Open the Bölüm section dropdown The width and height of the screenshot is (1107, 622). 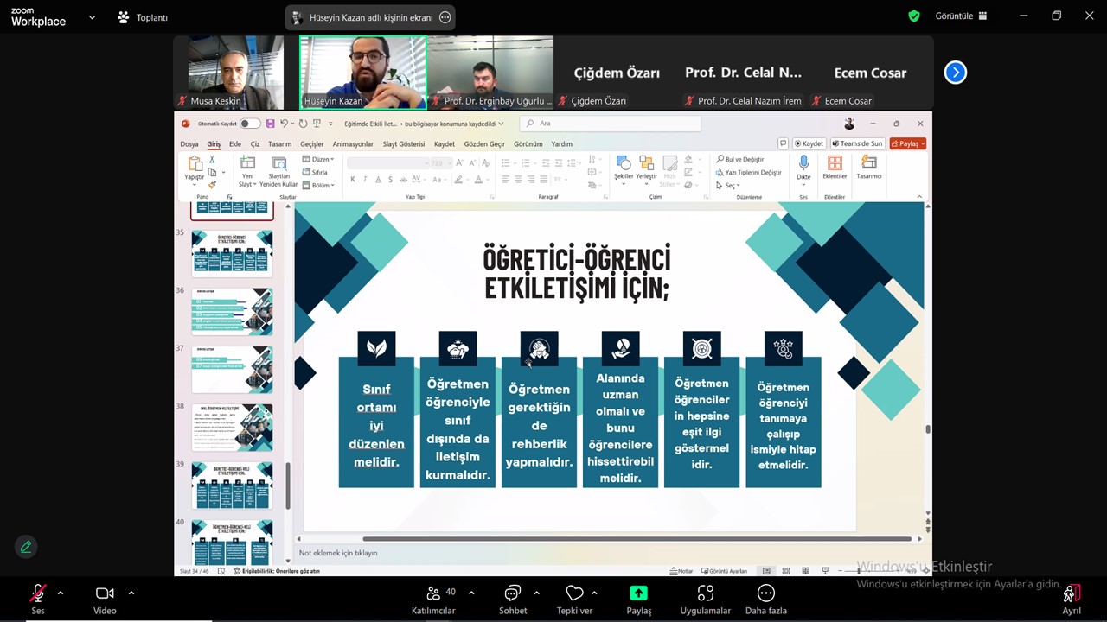tap(318, 185)
